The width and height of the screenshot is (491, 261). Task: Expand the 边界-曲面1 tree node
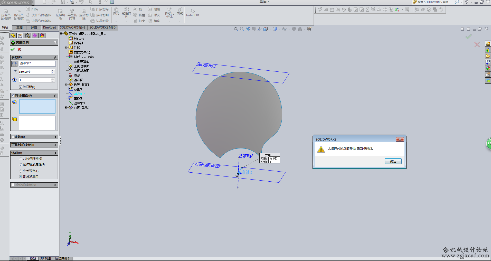point(66,84)
